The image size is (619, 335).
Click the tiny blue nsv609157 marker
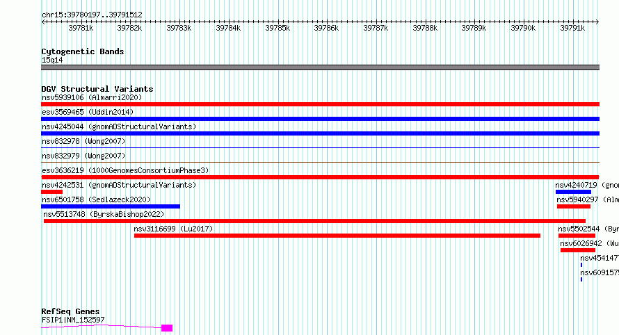click(581, 279)
